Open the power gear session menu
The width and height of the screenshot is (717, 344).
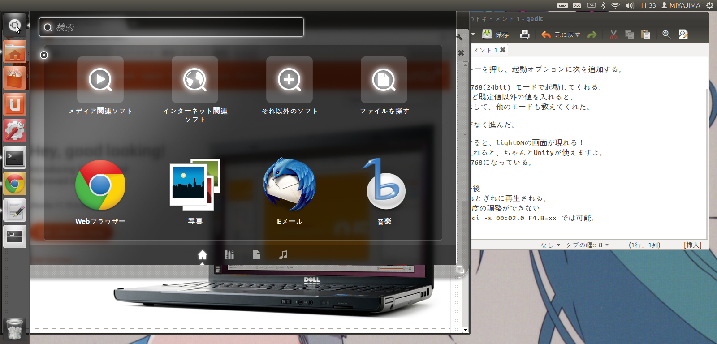coord(709,5)
